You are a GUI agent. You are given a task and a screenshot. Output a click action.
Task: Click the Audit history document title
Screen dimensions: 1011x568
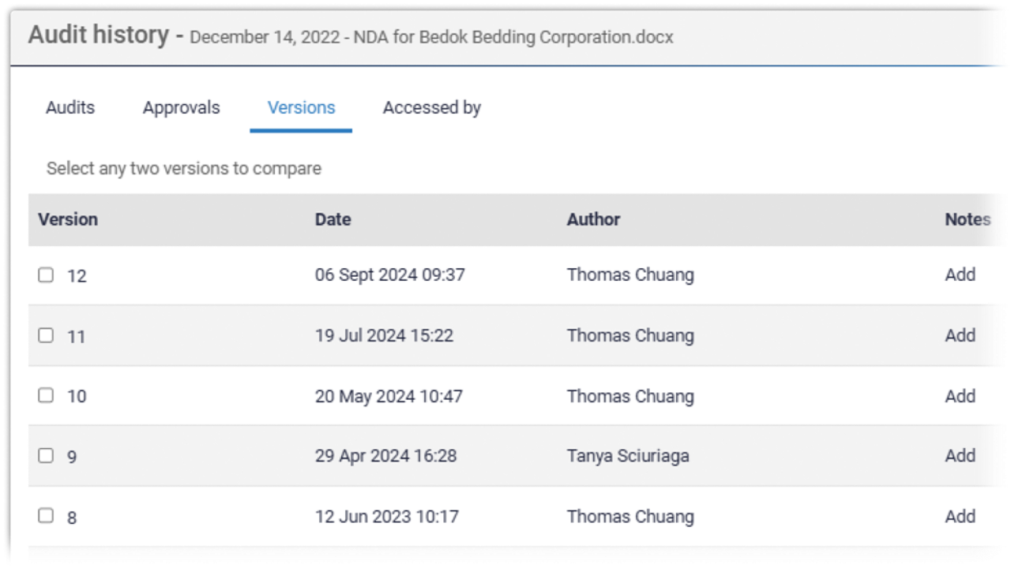pos(431,37)
